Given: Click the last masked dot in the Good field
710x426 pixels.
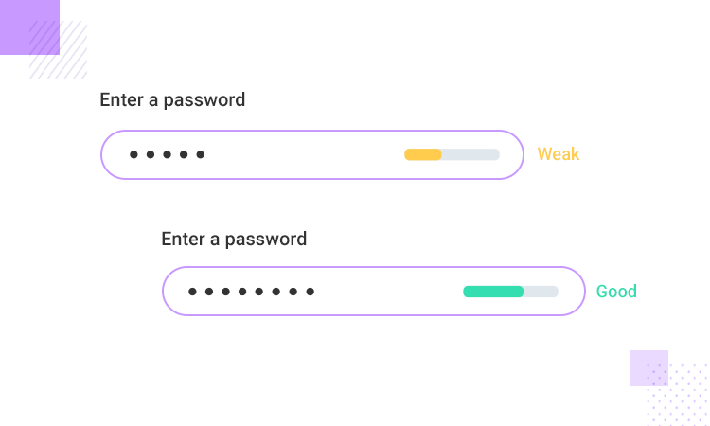Looking at the screenshot, I should (310, 292).
